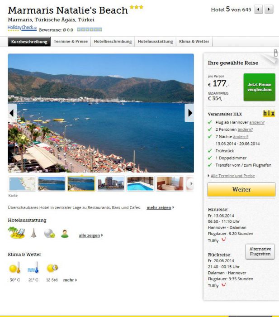Click the HolidayCheck logo
Screen dimensions: 279x317
(22, 28)
